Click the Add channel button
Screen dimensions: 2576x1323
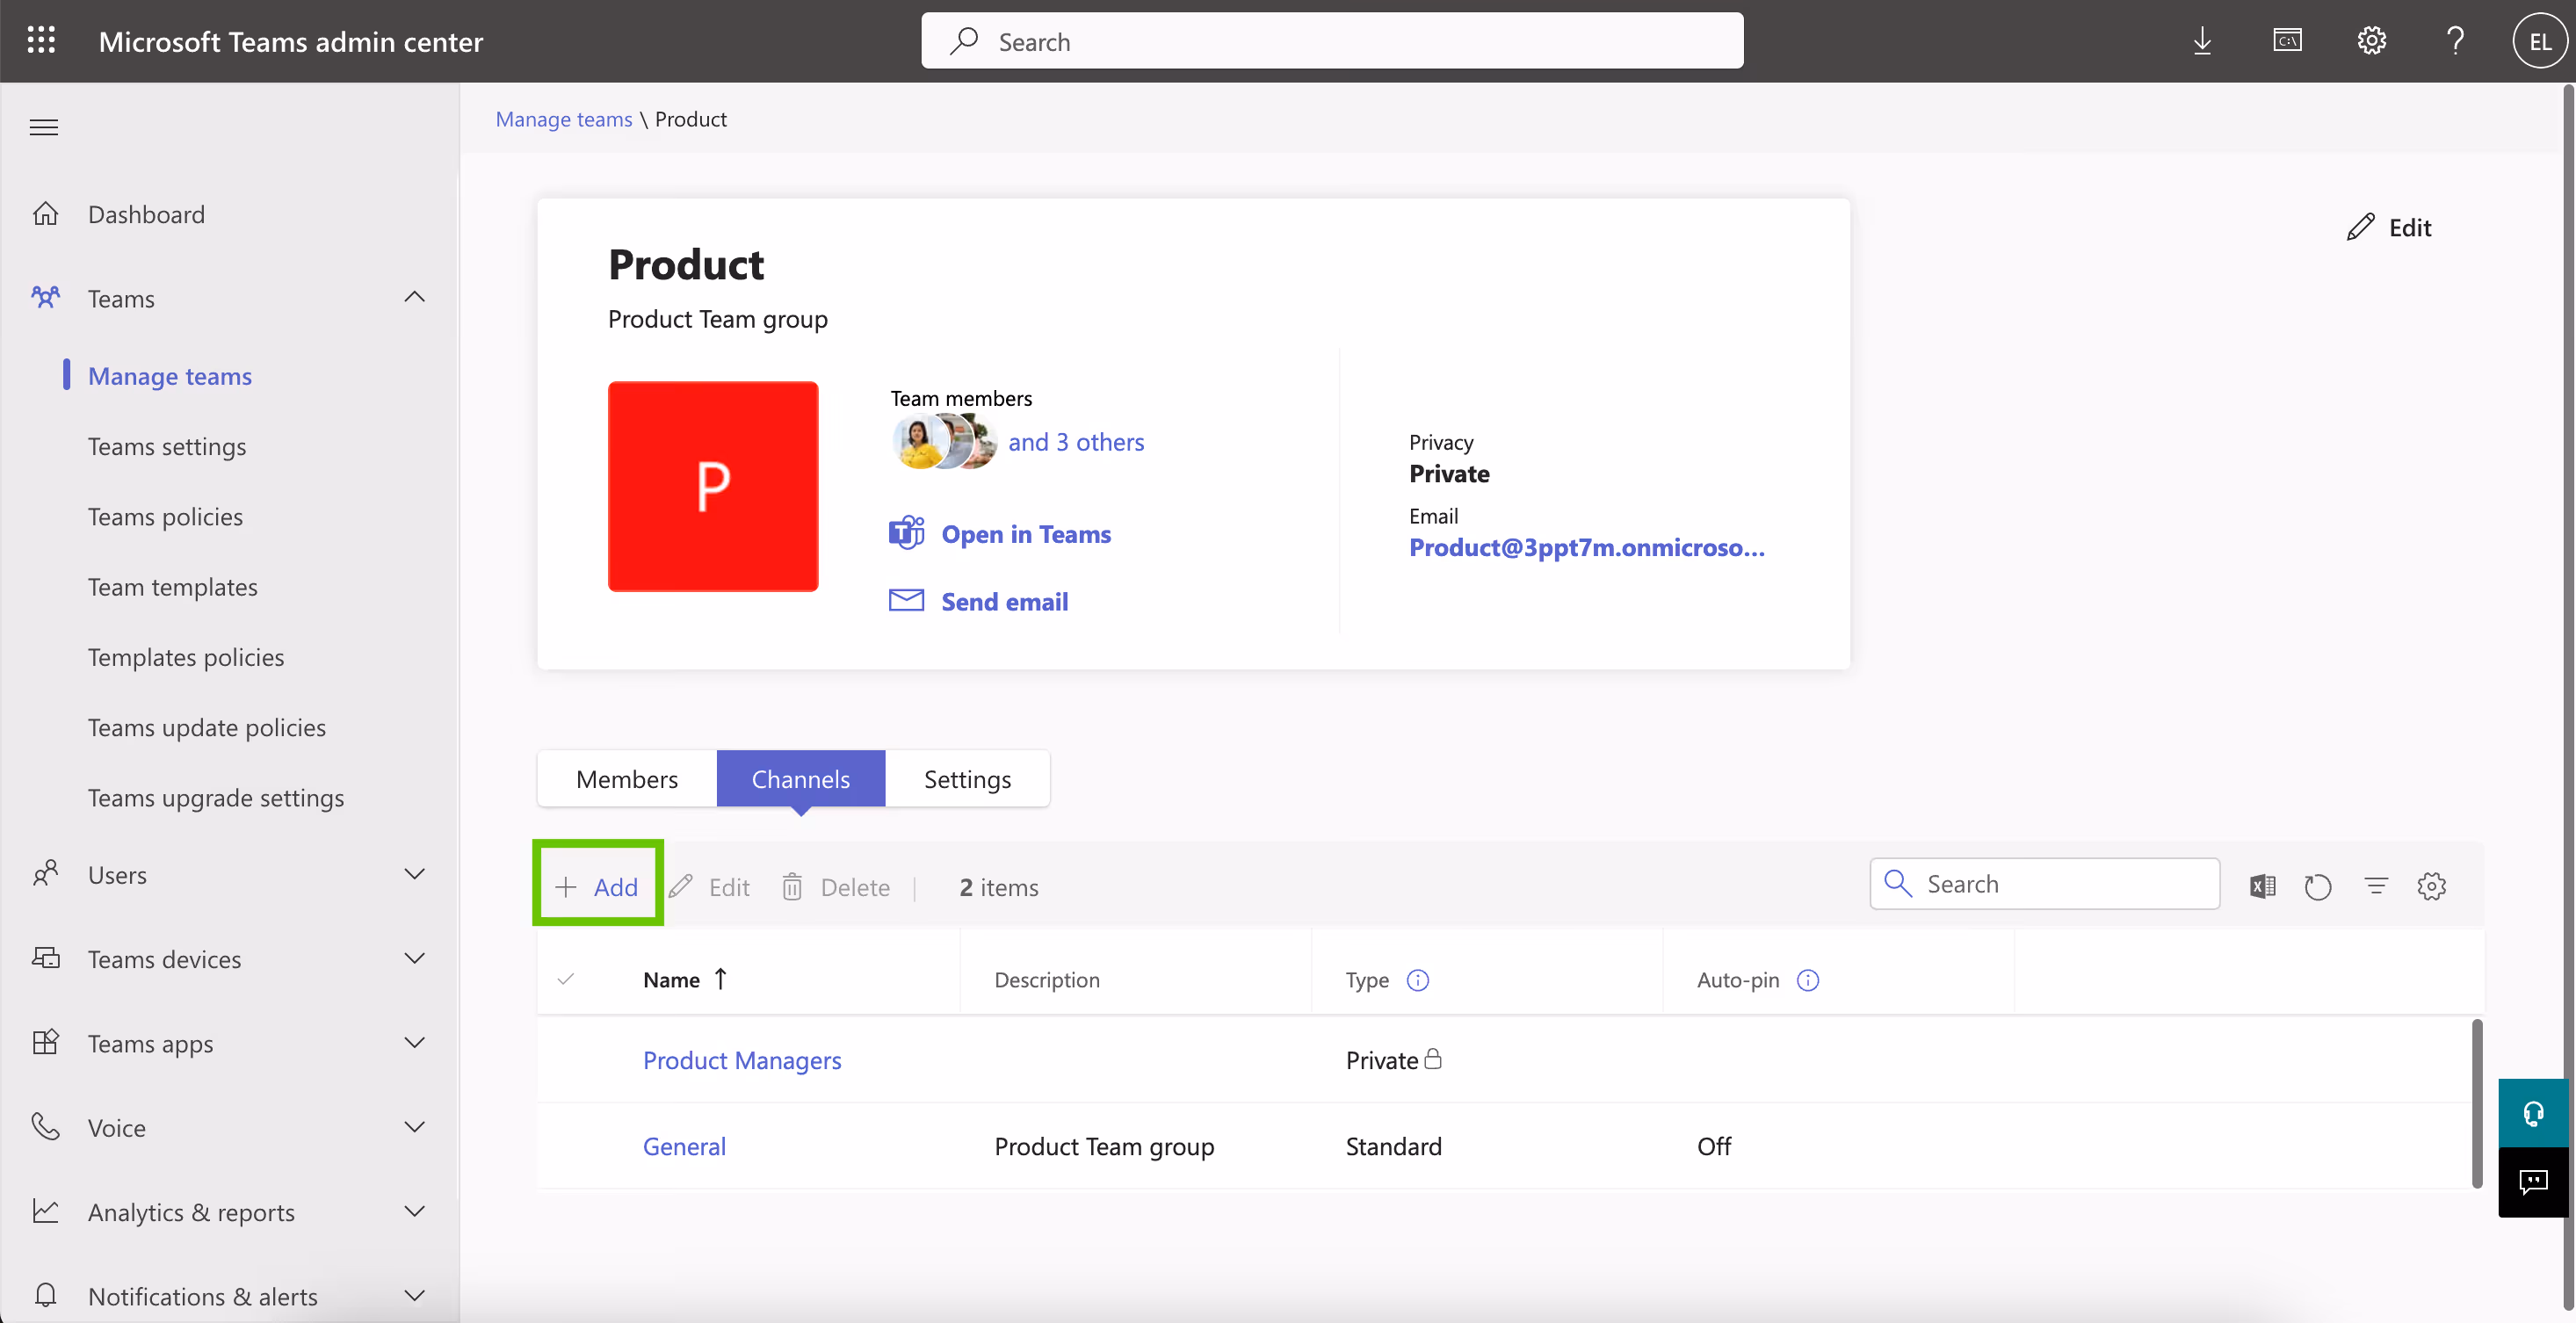597,887
